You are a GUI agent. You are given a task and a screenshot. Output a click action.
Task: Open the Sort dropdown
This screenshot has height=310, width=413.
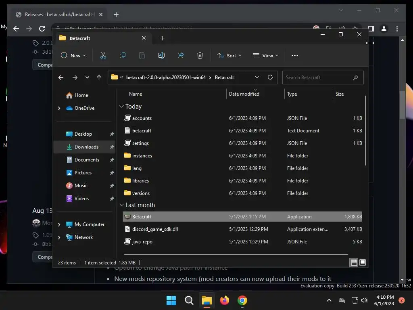point(229,56)
